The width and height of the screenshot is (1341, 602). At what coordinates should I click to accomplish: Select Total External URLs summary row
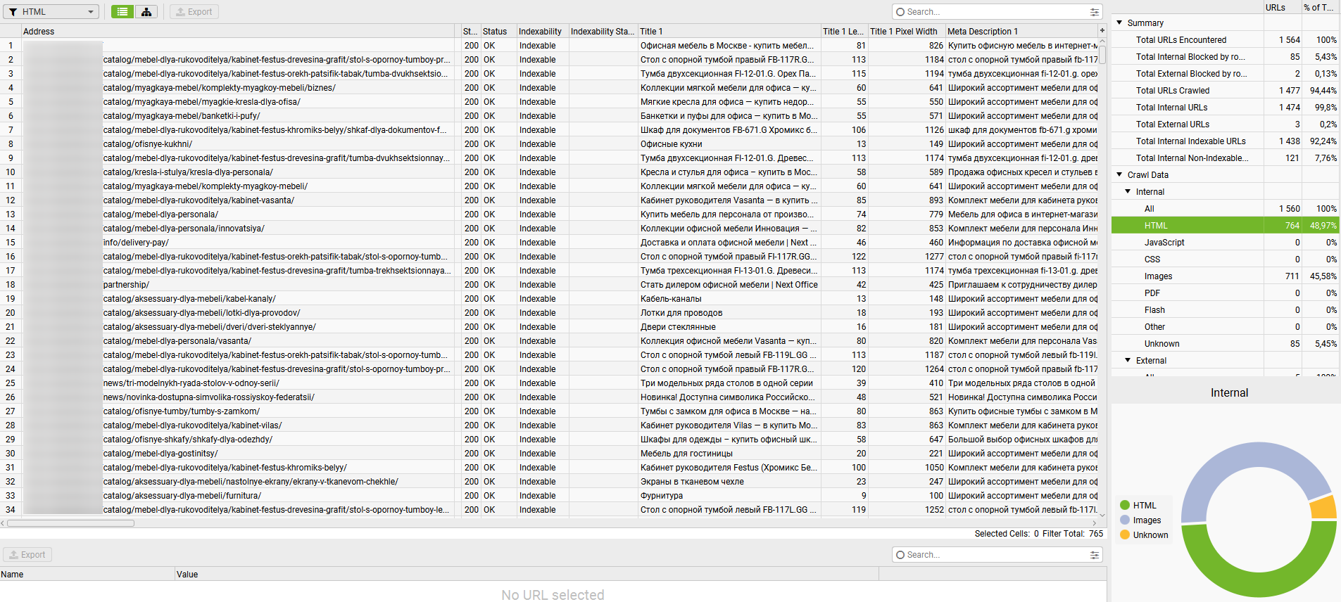click(1225, 124)
